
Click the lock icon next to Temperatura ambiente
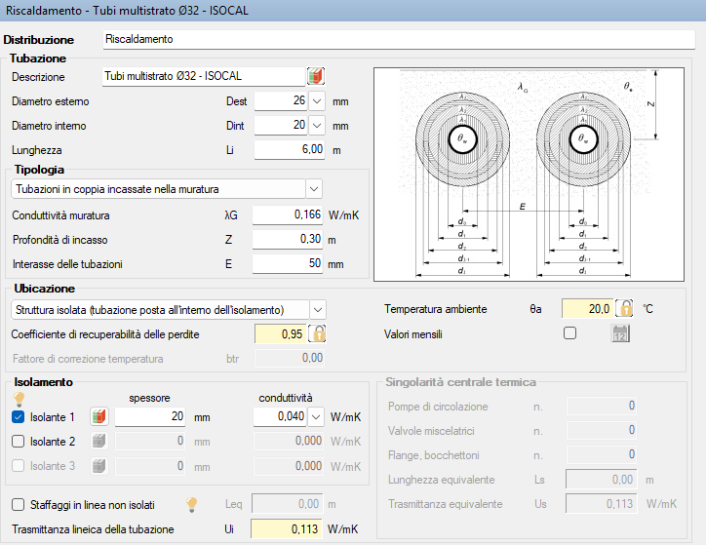625,309
